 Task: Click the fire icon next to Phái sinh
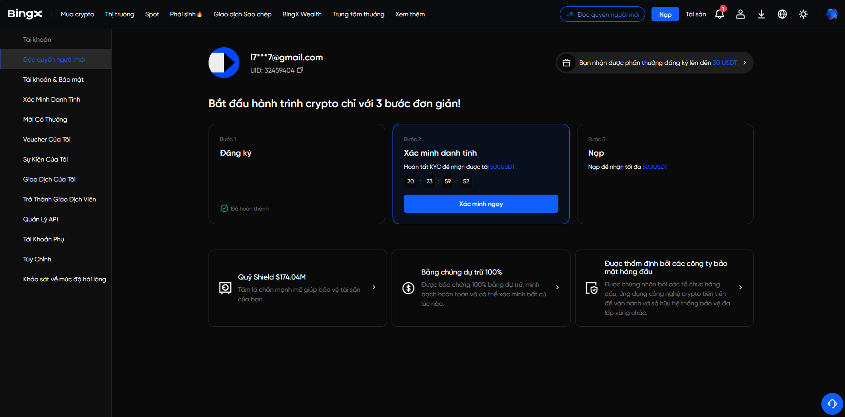pyautogui.click(x=199, y=14)
